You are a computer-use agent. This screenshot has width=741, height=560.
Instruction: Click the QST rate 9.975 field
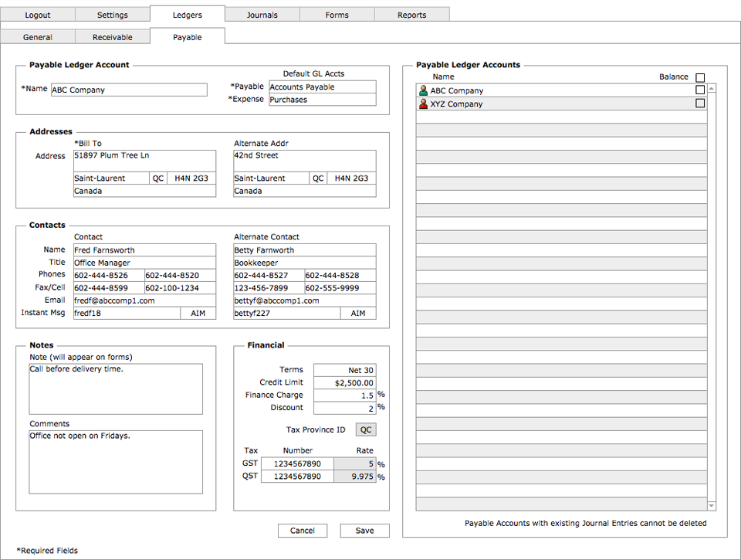[355, 477]
